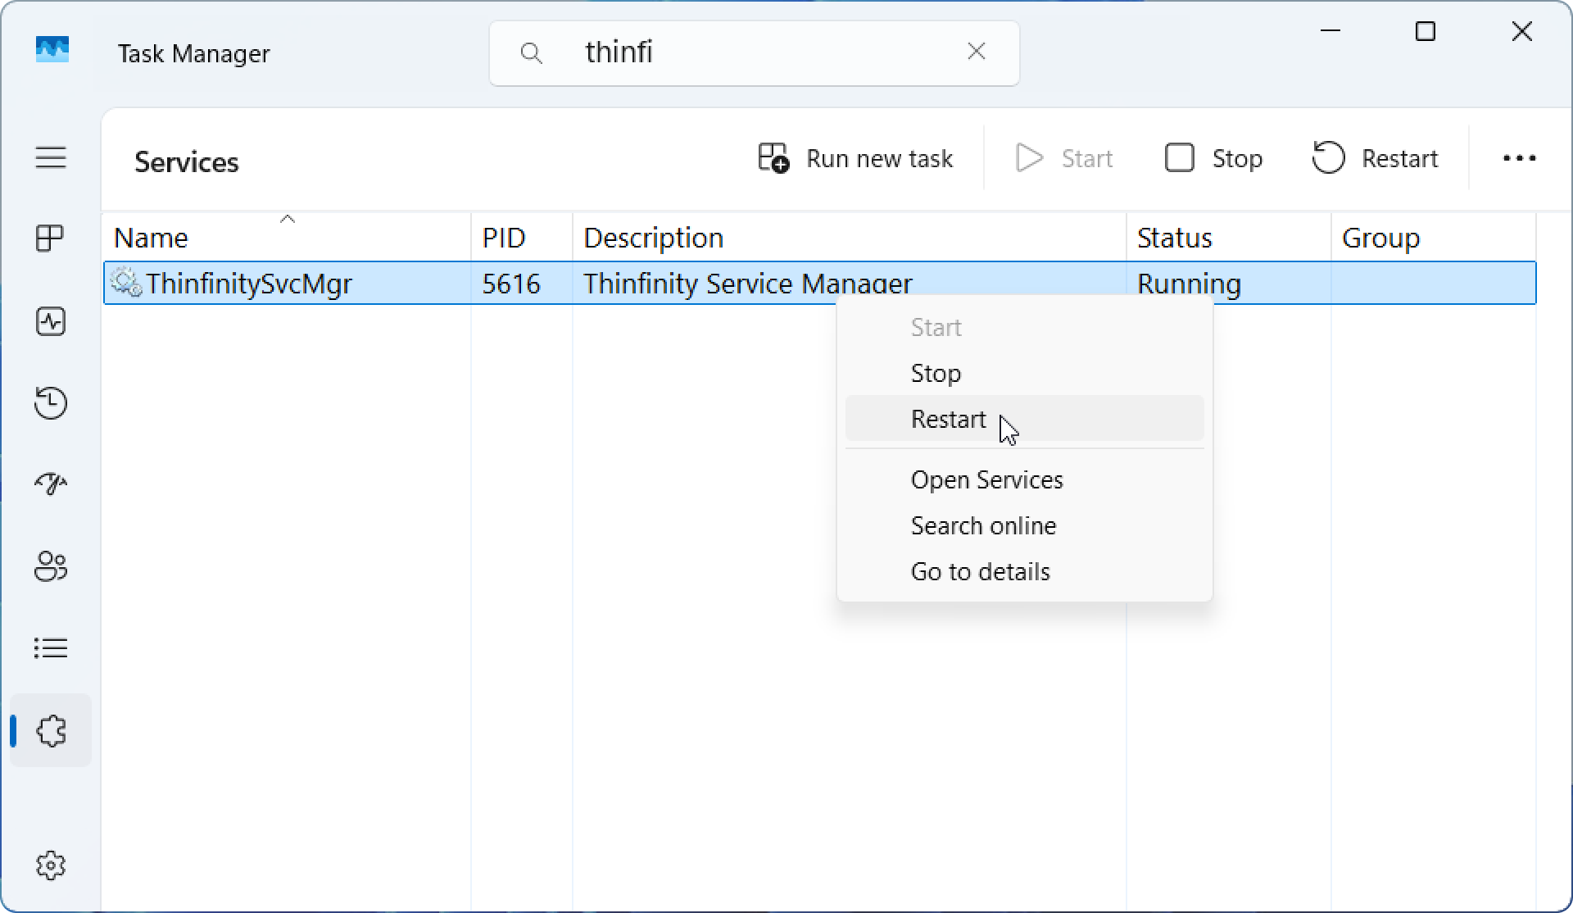Clear the search text with X

(x=976, y=52)
